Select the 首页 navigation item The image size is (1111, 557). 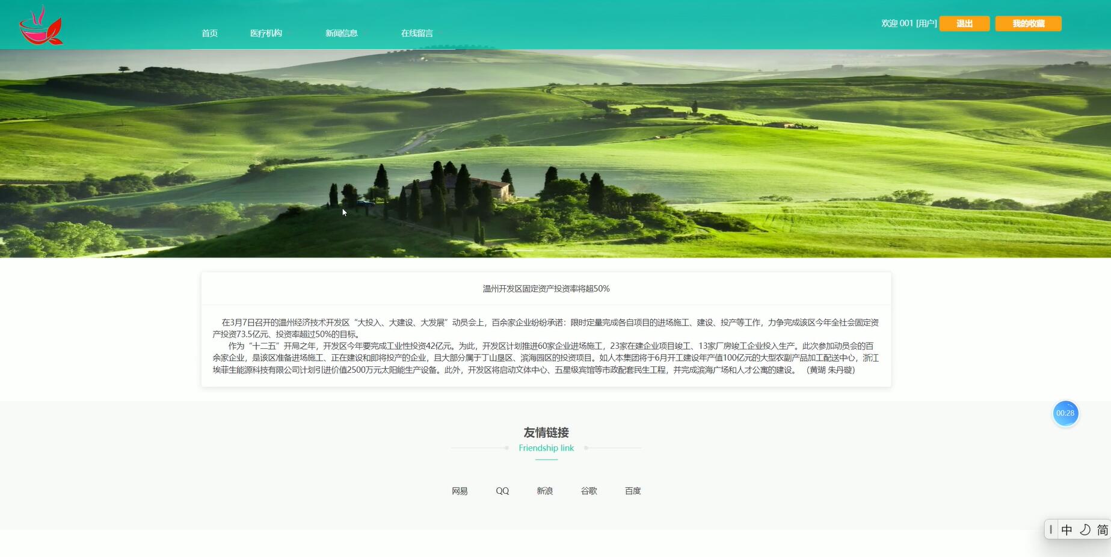pyautogui.click(x=209, y=33)
